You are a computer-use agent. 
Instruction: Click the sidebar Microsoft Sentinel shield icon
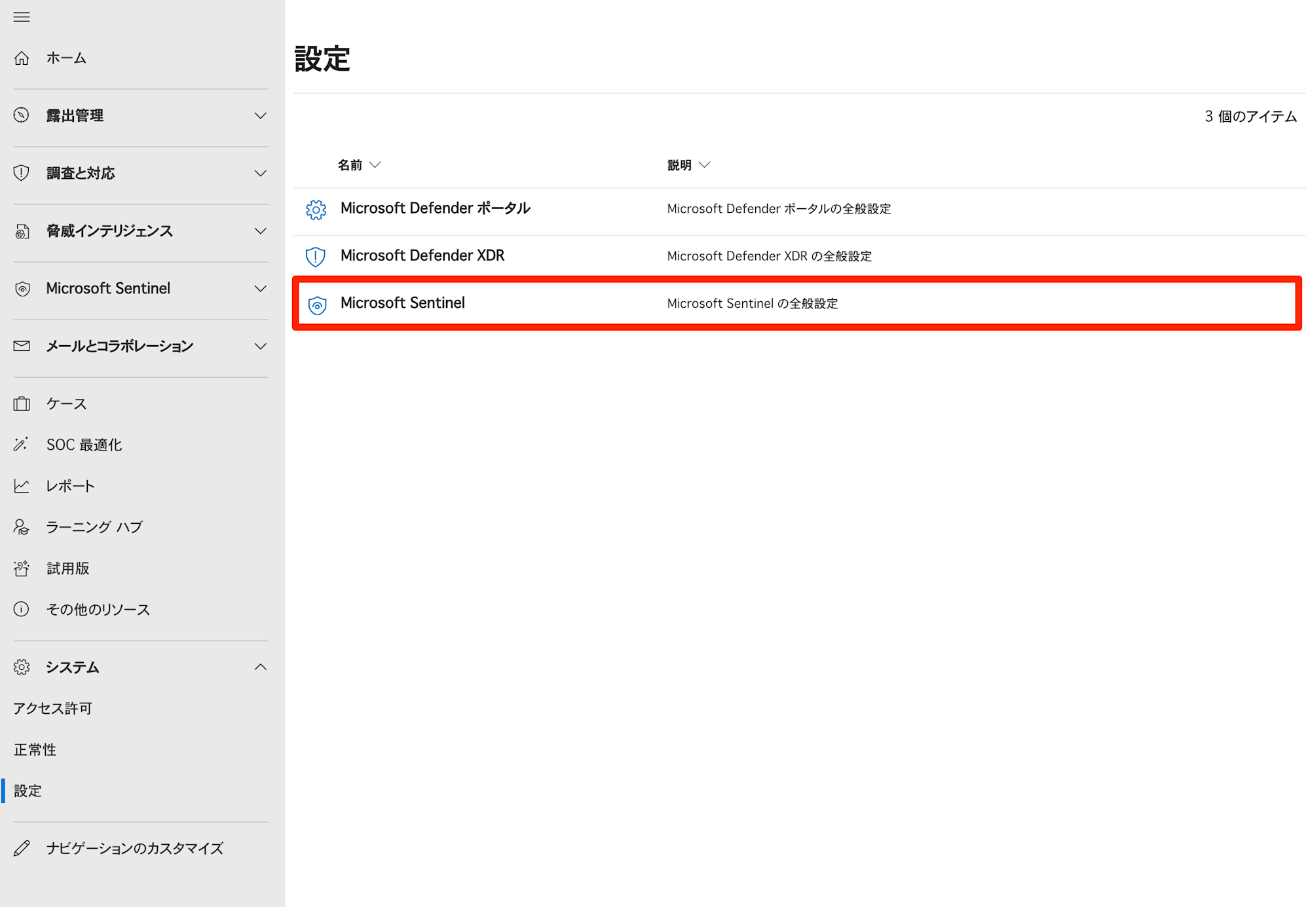pos(22,289)
